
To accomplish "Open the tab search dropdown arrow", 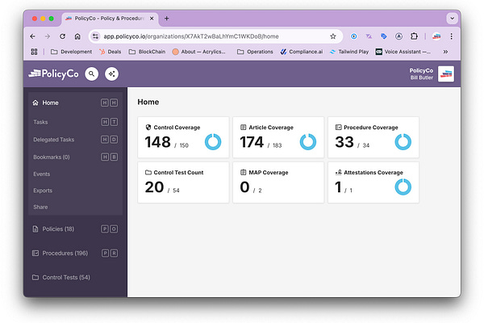I will 452,19.
